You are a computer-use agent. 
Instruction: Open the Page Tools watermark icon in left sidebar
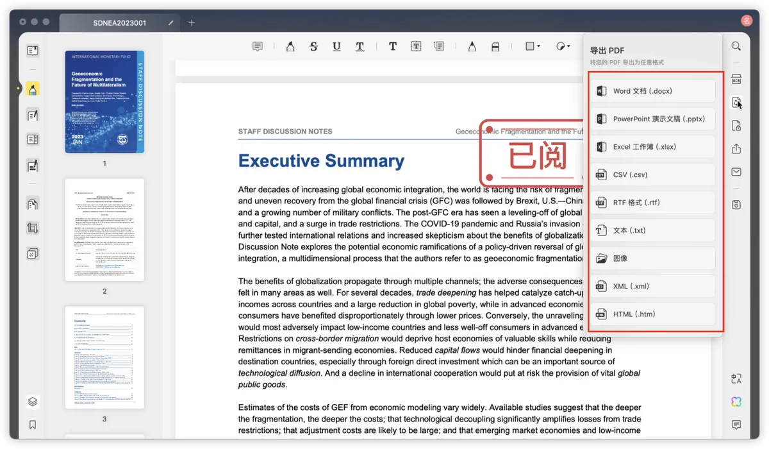(x=33, y=254)
